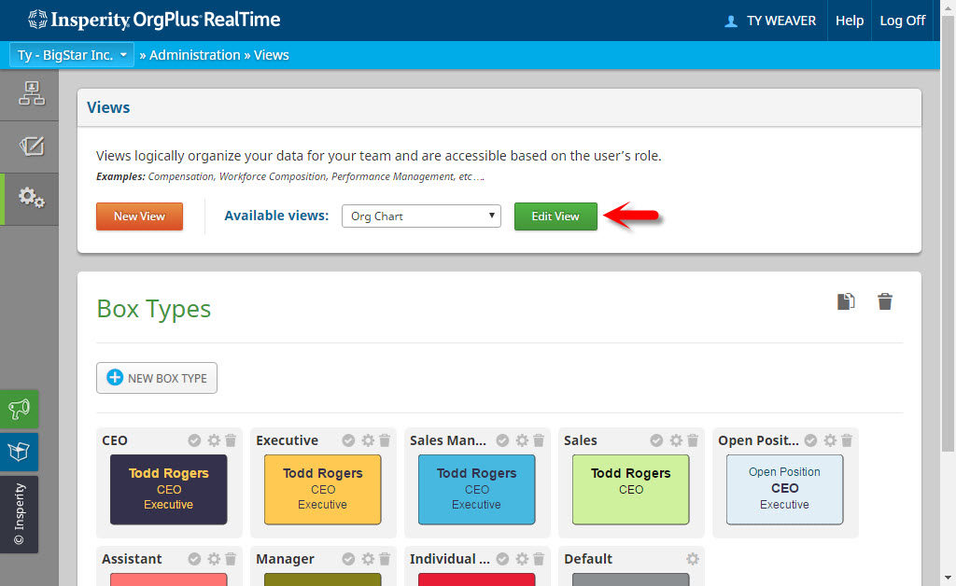Open settings gear for Executive box type
Viewport: 956px width, 586px height.
368,440
